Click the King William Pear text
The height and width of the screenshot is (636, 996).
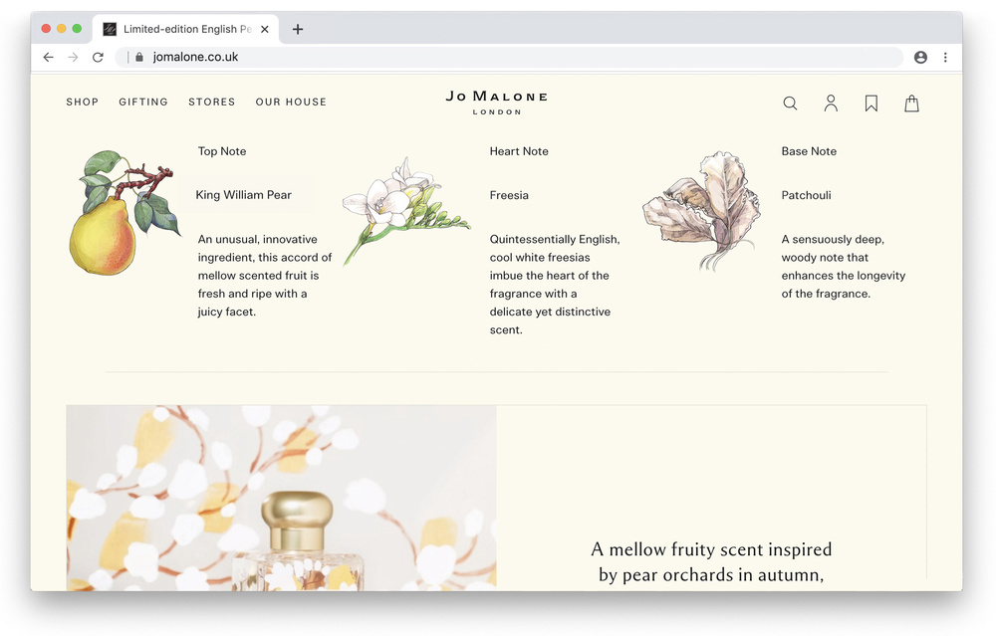click(x=243, y=195)
